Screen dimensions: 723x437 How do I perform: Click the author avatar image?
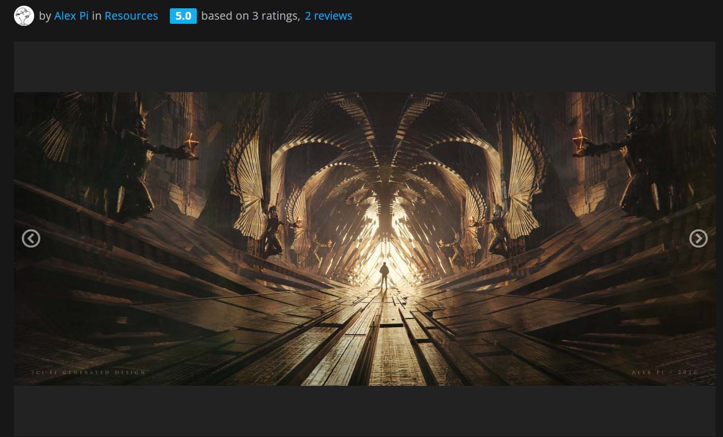tap(24, 16)
